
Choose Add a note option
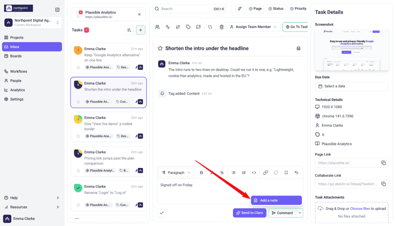[x=276, y=200]
